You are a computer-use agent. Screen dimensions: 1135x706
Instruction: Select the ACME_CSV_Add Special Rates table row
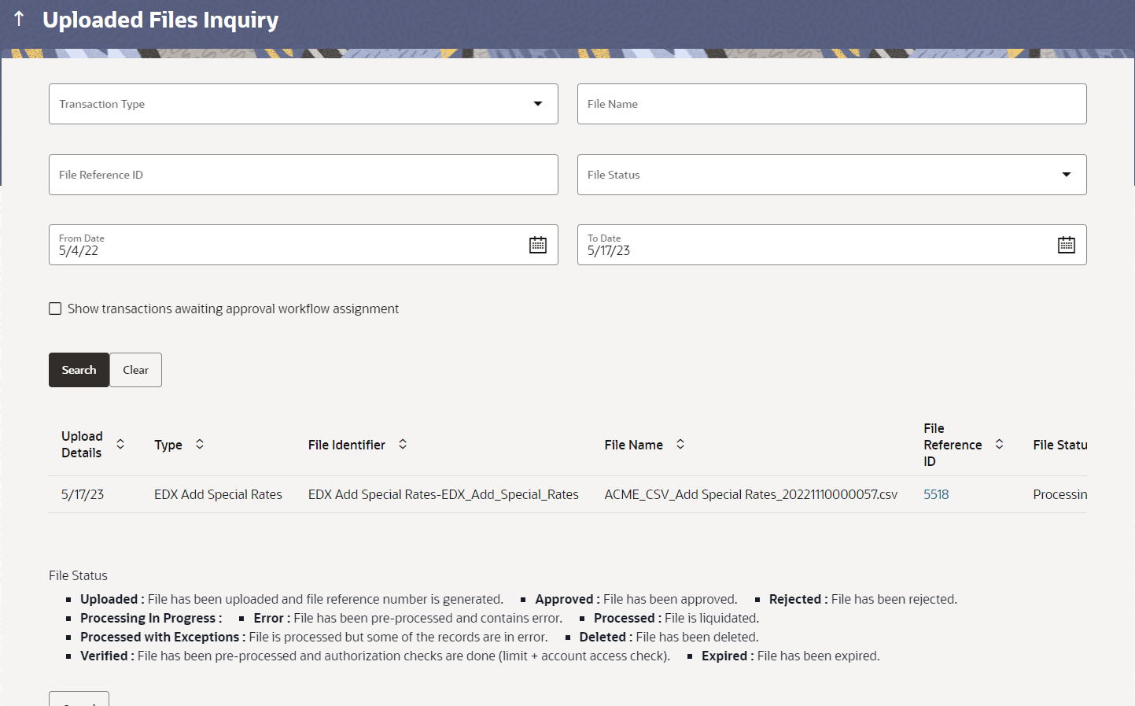(551, 494)
